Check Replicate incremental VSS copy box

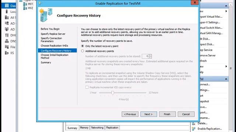click(x=87, y=87)
